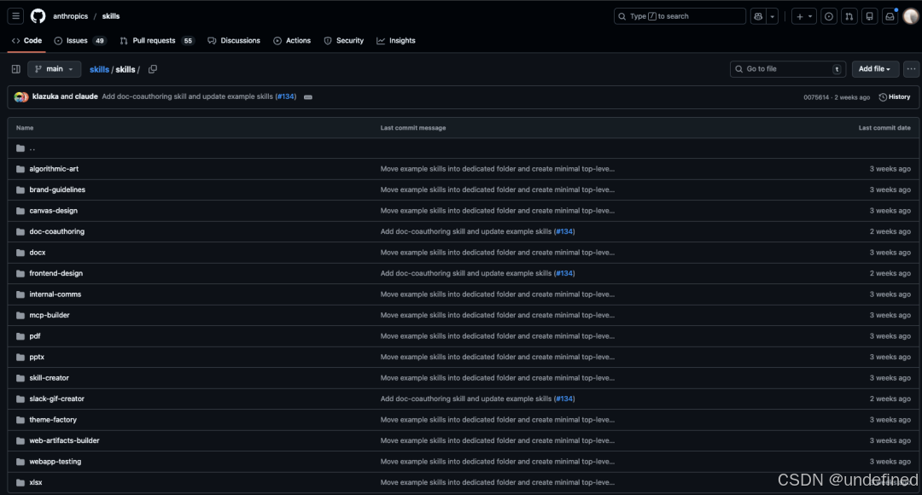The height and width of the screenshot is (495, 922).
Task: Open the notifications inbox
Action: (x=890, y=16)
